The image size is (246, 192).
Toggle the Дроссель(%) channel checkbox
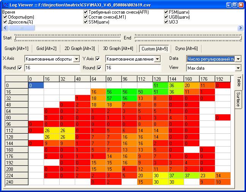[x=5, y=22]
